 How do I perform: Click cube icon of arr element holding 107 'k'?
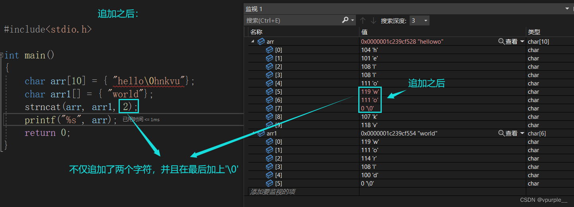(x=269, y=116)
